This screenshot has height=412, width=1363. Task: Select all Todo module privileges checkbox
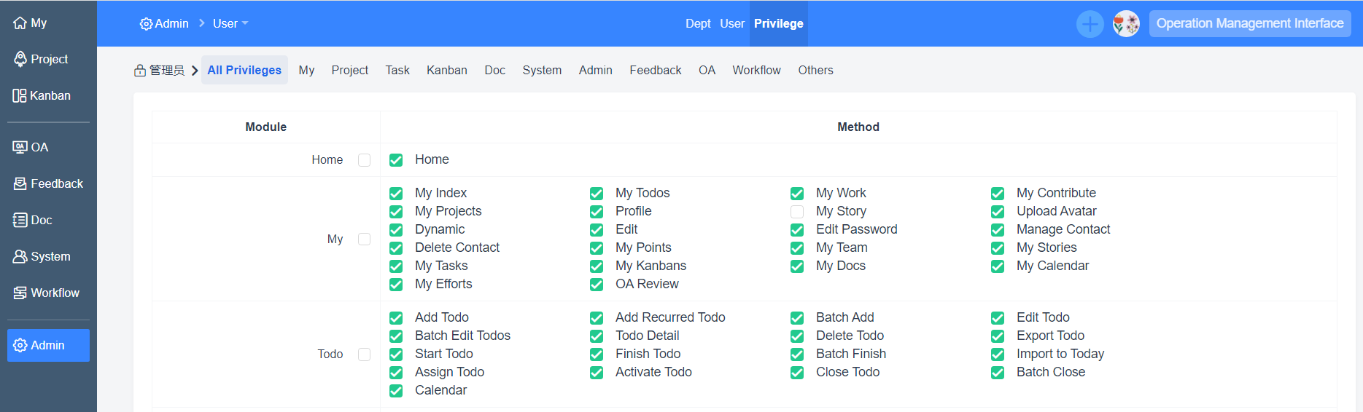coord(365,354)
